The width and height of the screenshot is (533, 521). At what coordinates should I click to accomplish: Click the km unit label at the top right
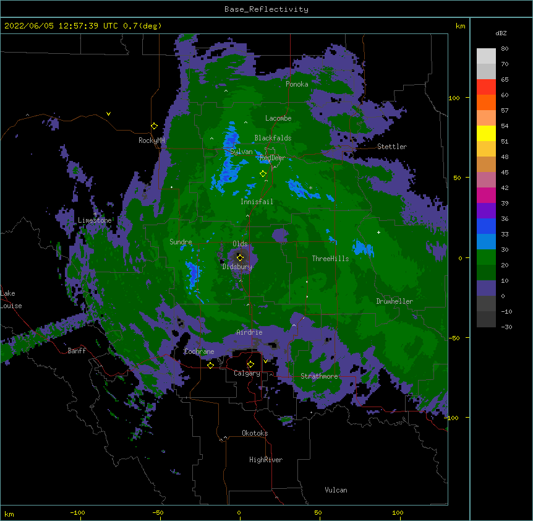[461, 26]
